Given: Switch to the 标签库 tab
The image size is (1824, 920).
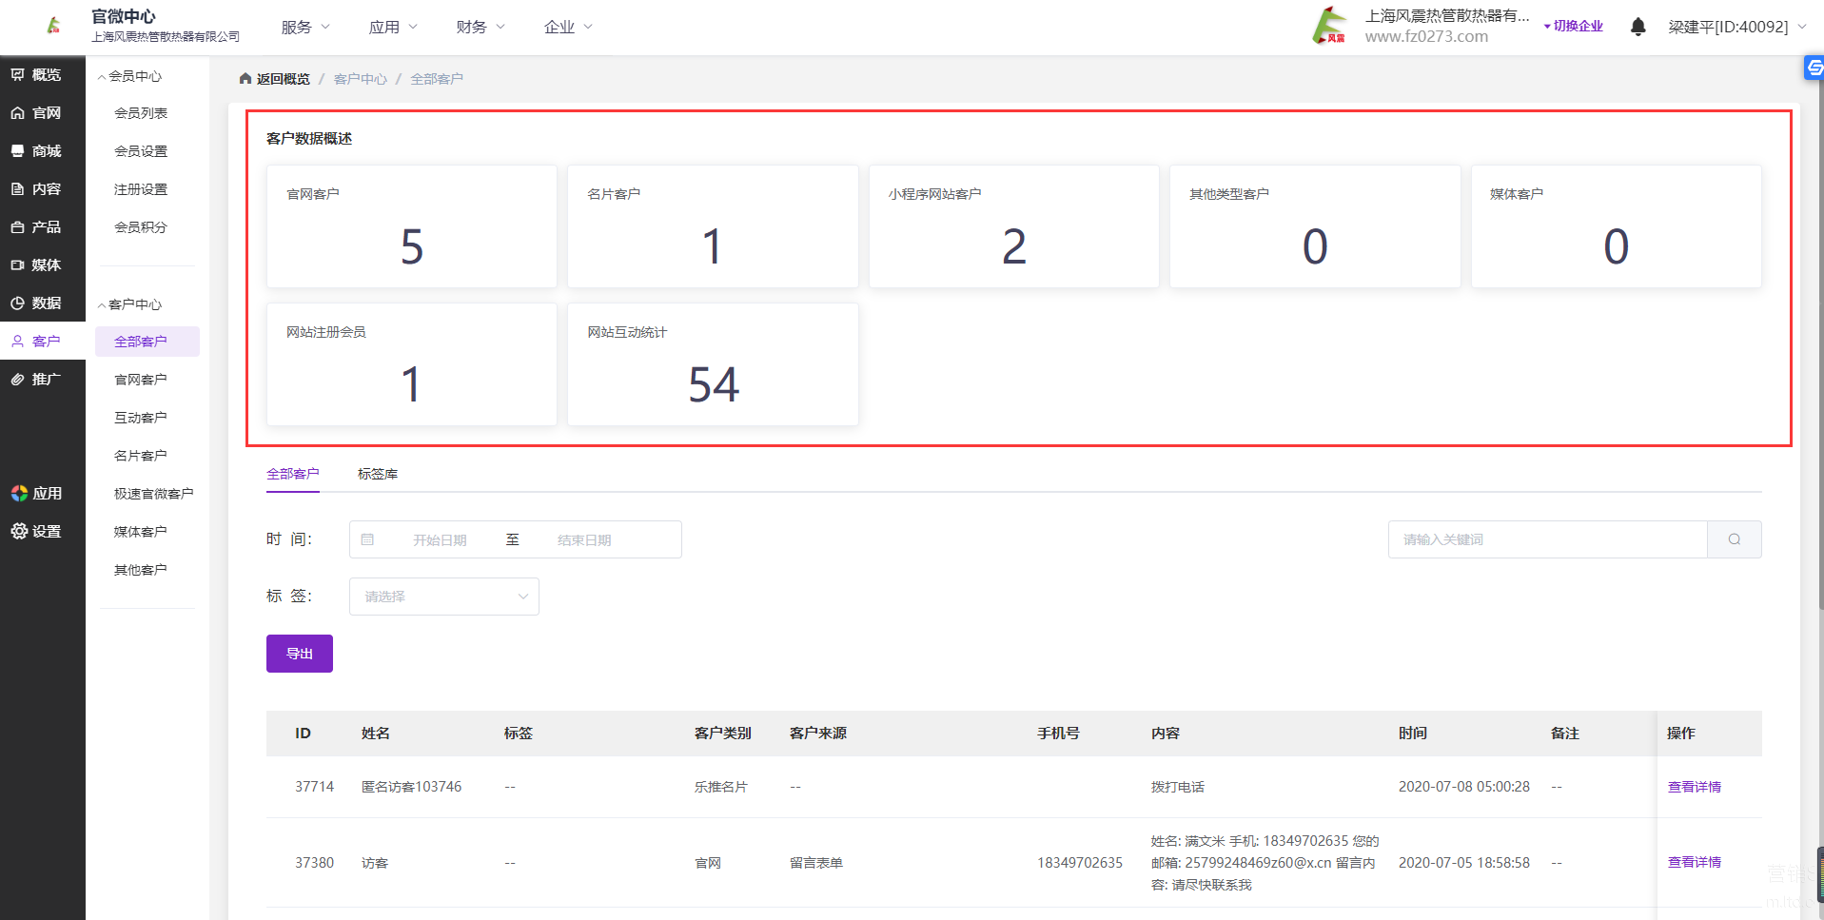Looking at the screenshot, I should 378,474.
